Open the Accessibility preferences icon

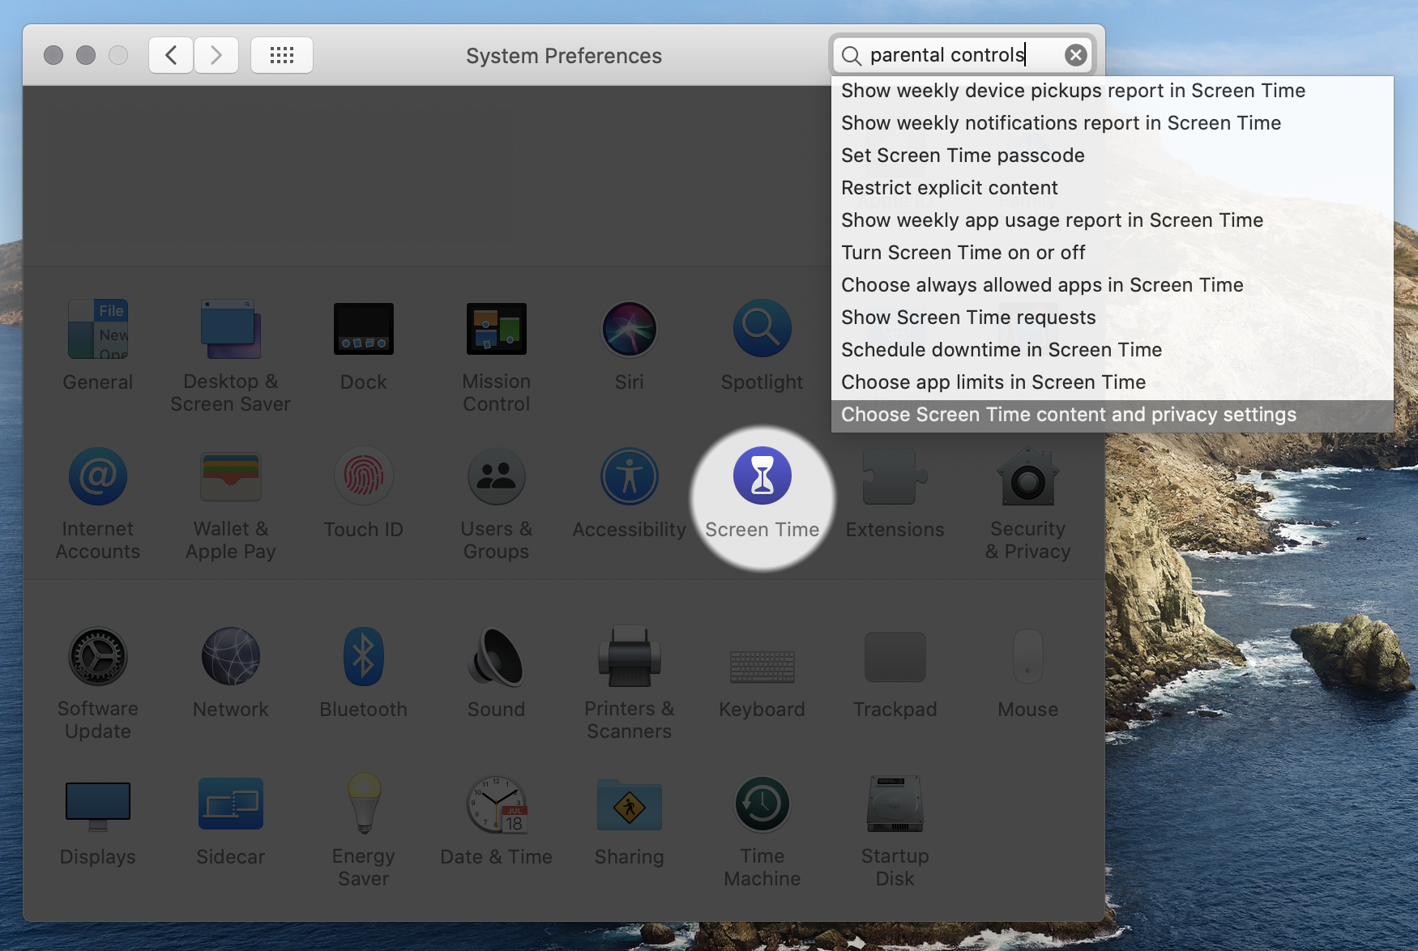click(630, 476)
